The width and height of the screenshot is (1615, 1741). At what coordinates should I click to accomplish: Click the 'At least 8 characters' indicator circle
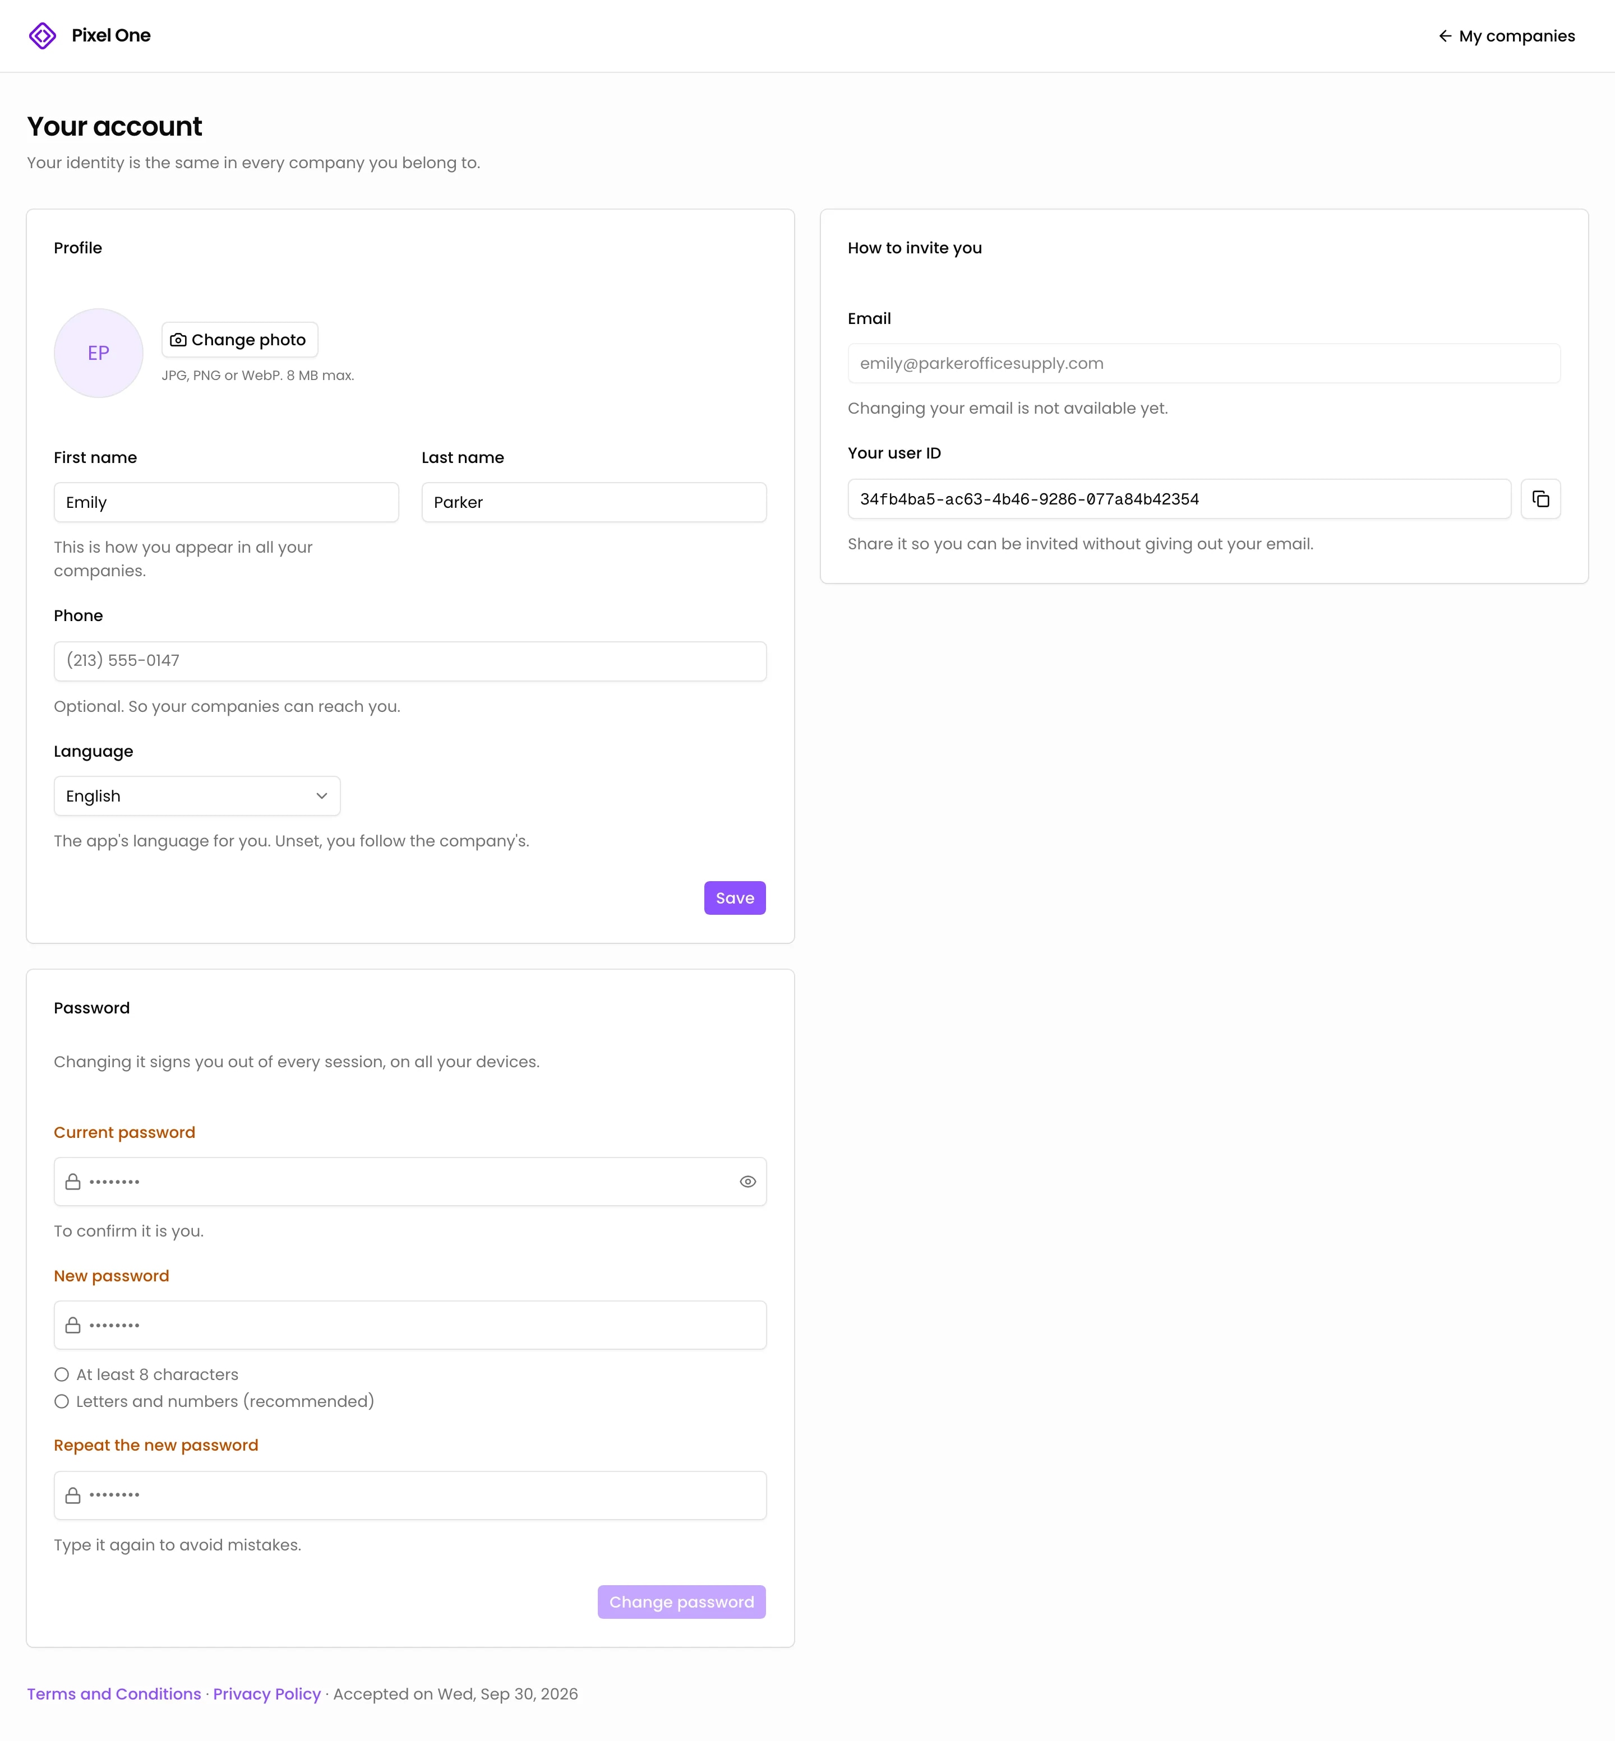62,1374
